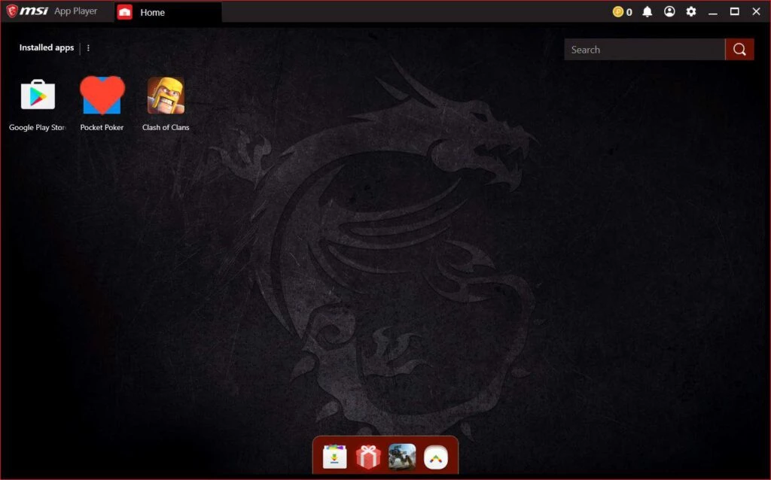Click the MSI dragon logo
This screenshot has width=771, height=480.
click(x=13, y=11)
